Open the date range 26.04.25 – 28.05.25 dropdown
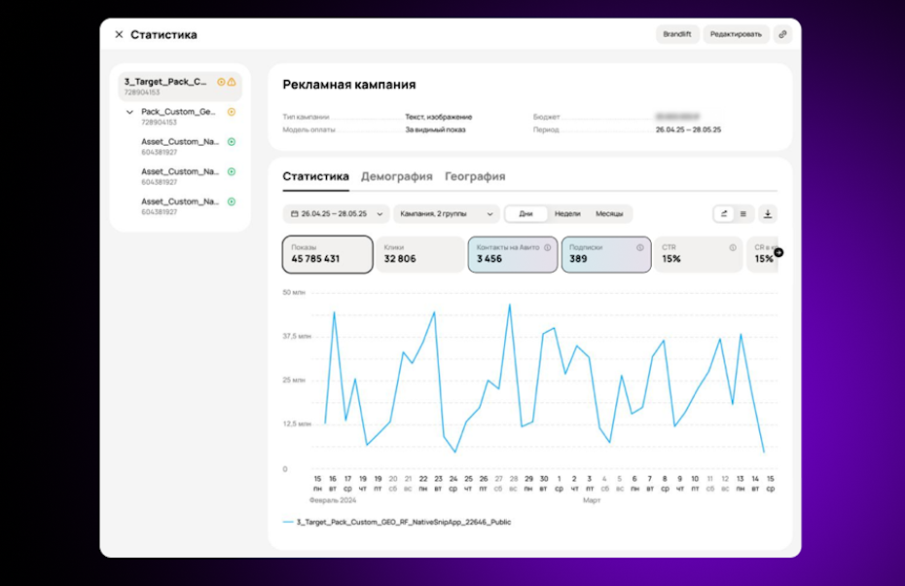This screenshot has width=905, height=586. [x=336, y=213]
